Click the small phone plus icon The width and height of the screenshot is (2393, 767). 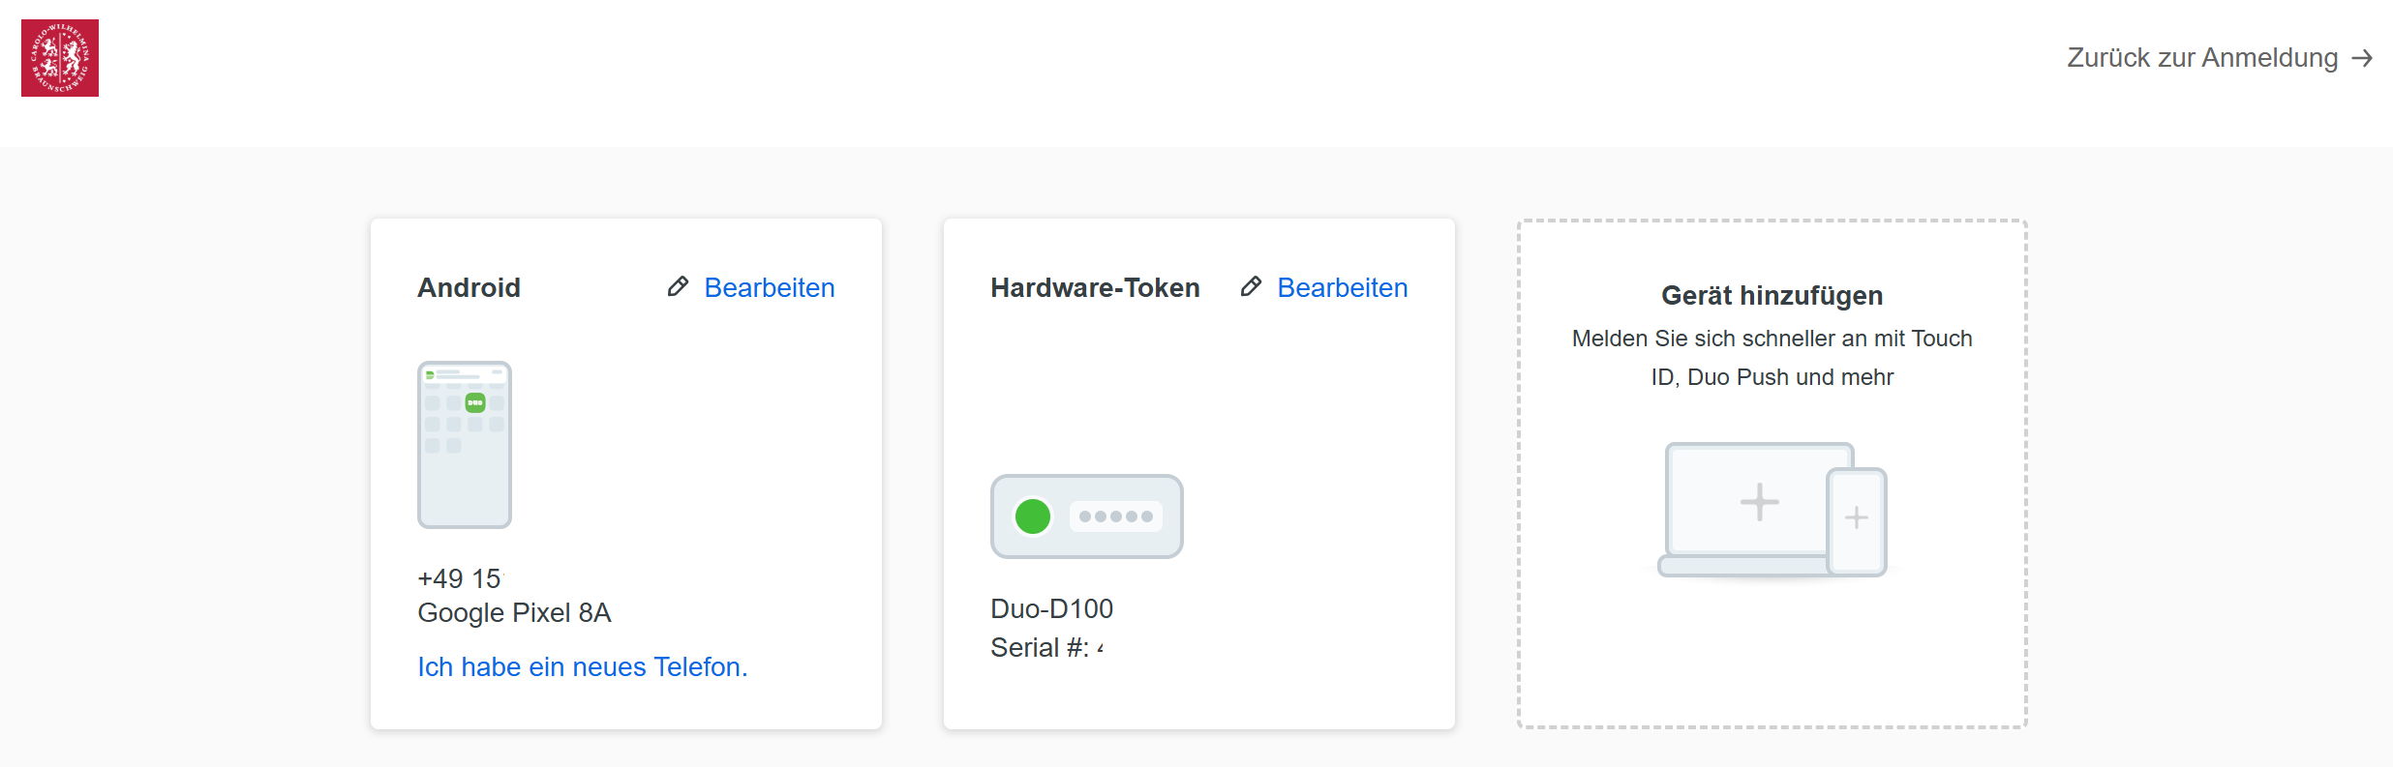click(x=1856, y=518)
